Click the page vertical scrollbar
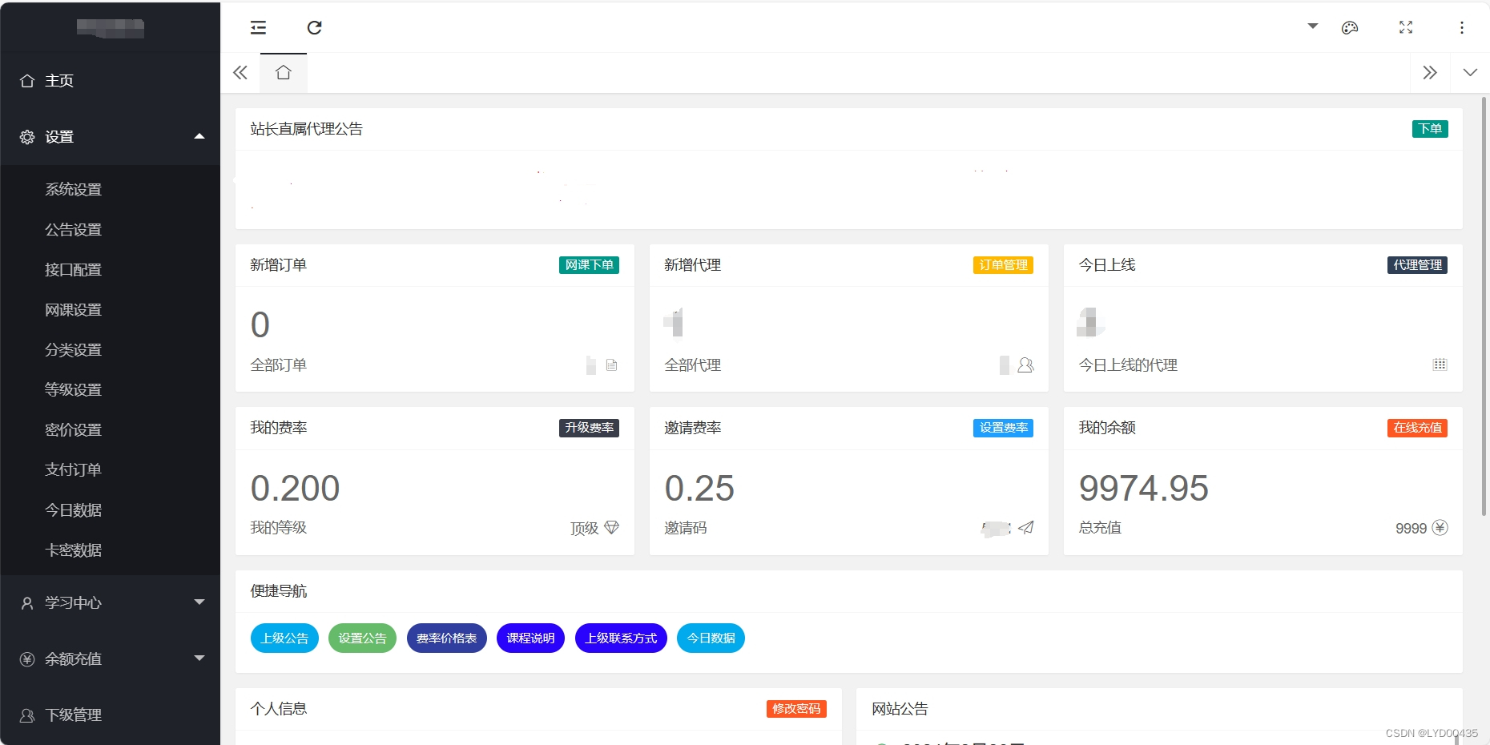This screenshot has height=745, width=1490. (x=1484, y=307)
